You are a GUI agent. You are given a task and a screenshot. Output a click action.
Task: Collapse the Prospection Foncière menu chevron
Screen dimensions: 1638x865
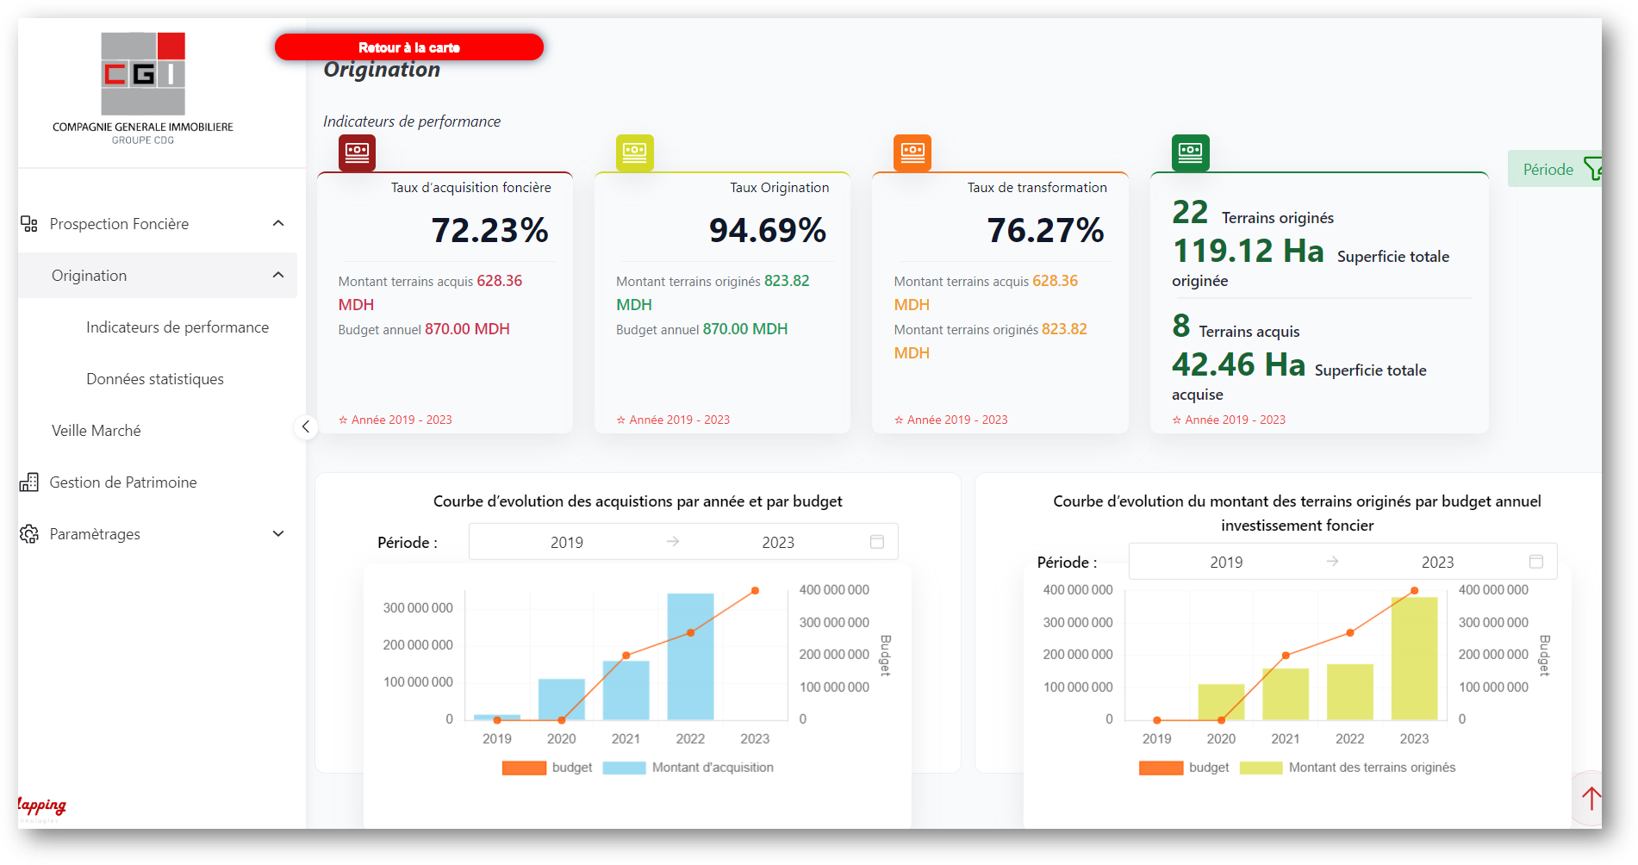(x=278, y=224)
